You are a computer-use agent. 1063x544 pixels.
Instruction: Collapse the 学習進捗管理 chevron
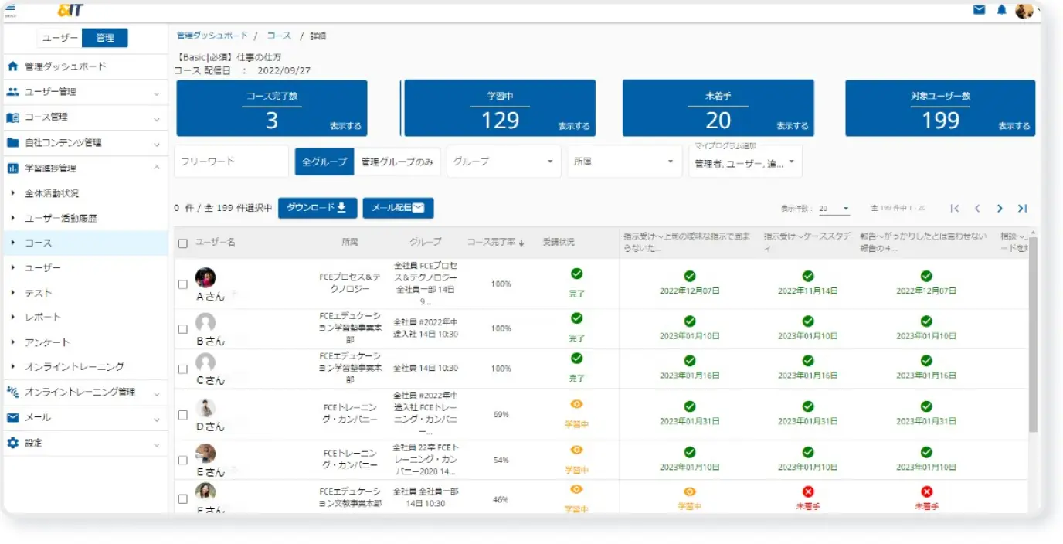tap(157, 168)
